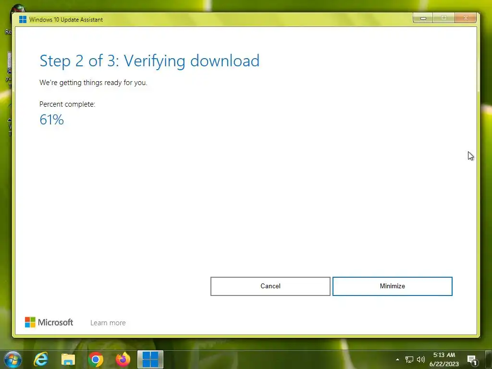This screenshot has height=369, width=492.
Task: Click the 61% percent complete value
Action: click(52, 120)
